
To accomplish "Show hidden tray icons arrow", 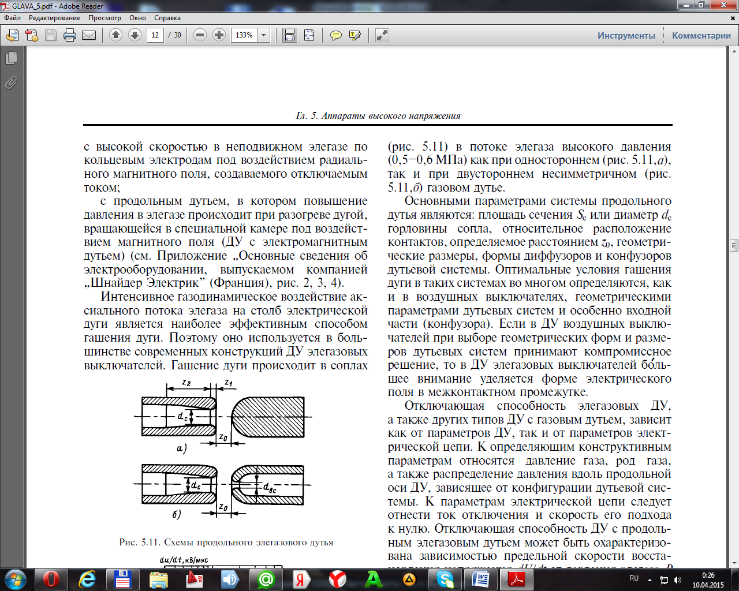I will (650, 580).
